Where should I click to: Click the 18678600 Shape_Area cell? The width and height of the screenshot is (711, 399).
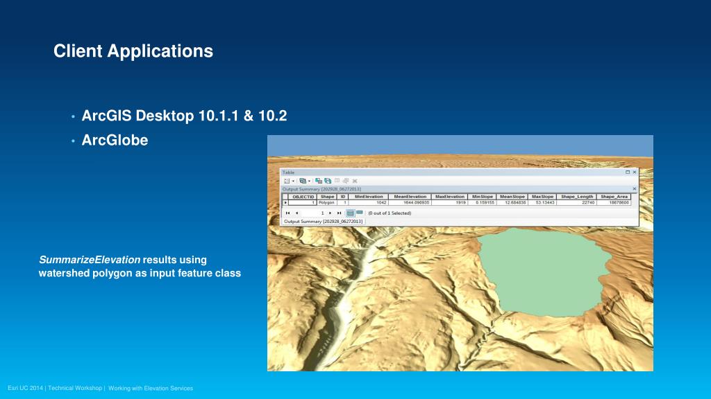coord(614,203)
